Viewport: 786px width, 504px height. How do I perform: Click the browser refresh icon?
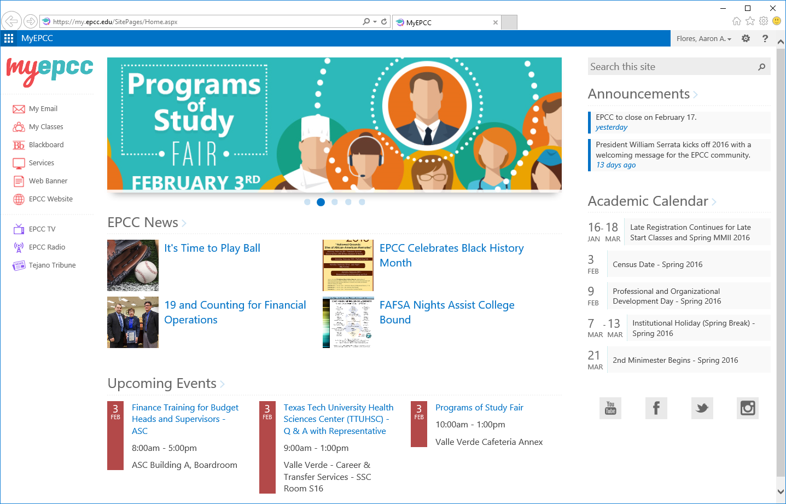[384, 21]
